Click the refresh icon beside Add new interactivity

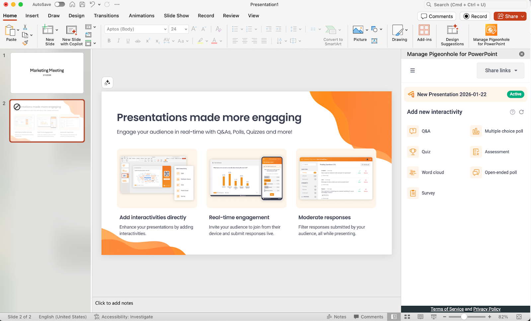coord(521,112)
